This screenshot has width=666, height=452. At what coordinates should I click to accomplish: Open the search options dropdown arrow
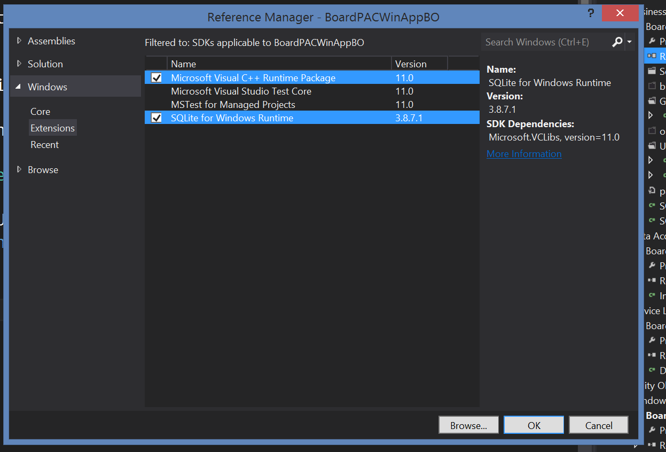[629, 42]
